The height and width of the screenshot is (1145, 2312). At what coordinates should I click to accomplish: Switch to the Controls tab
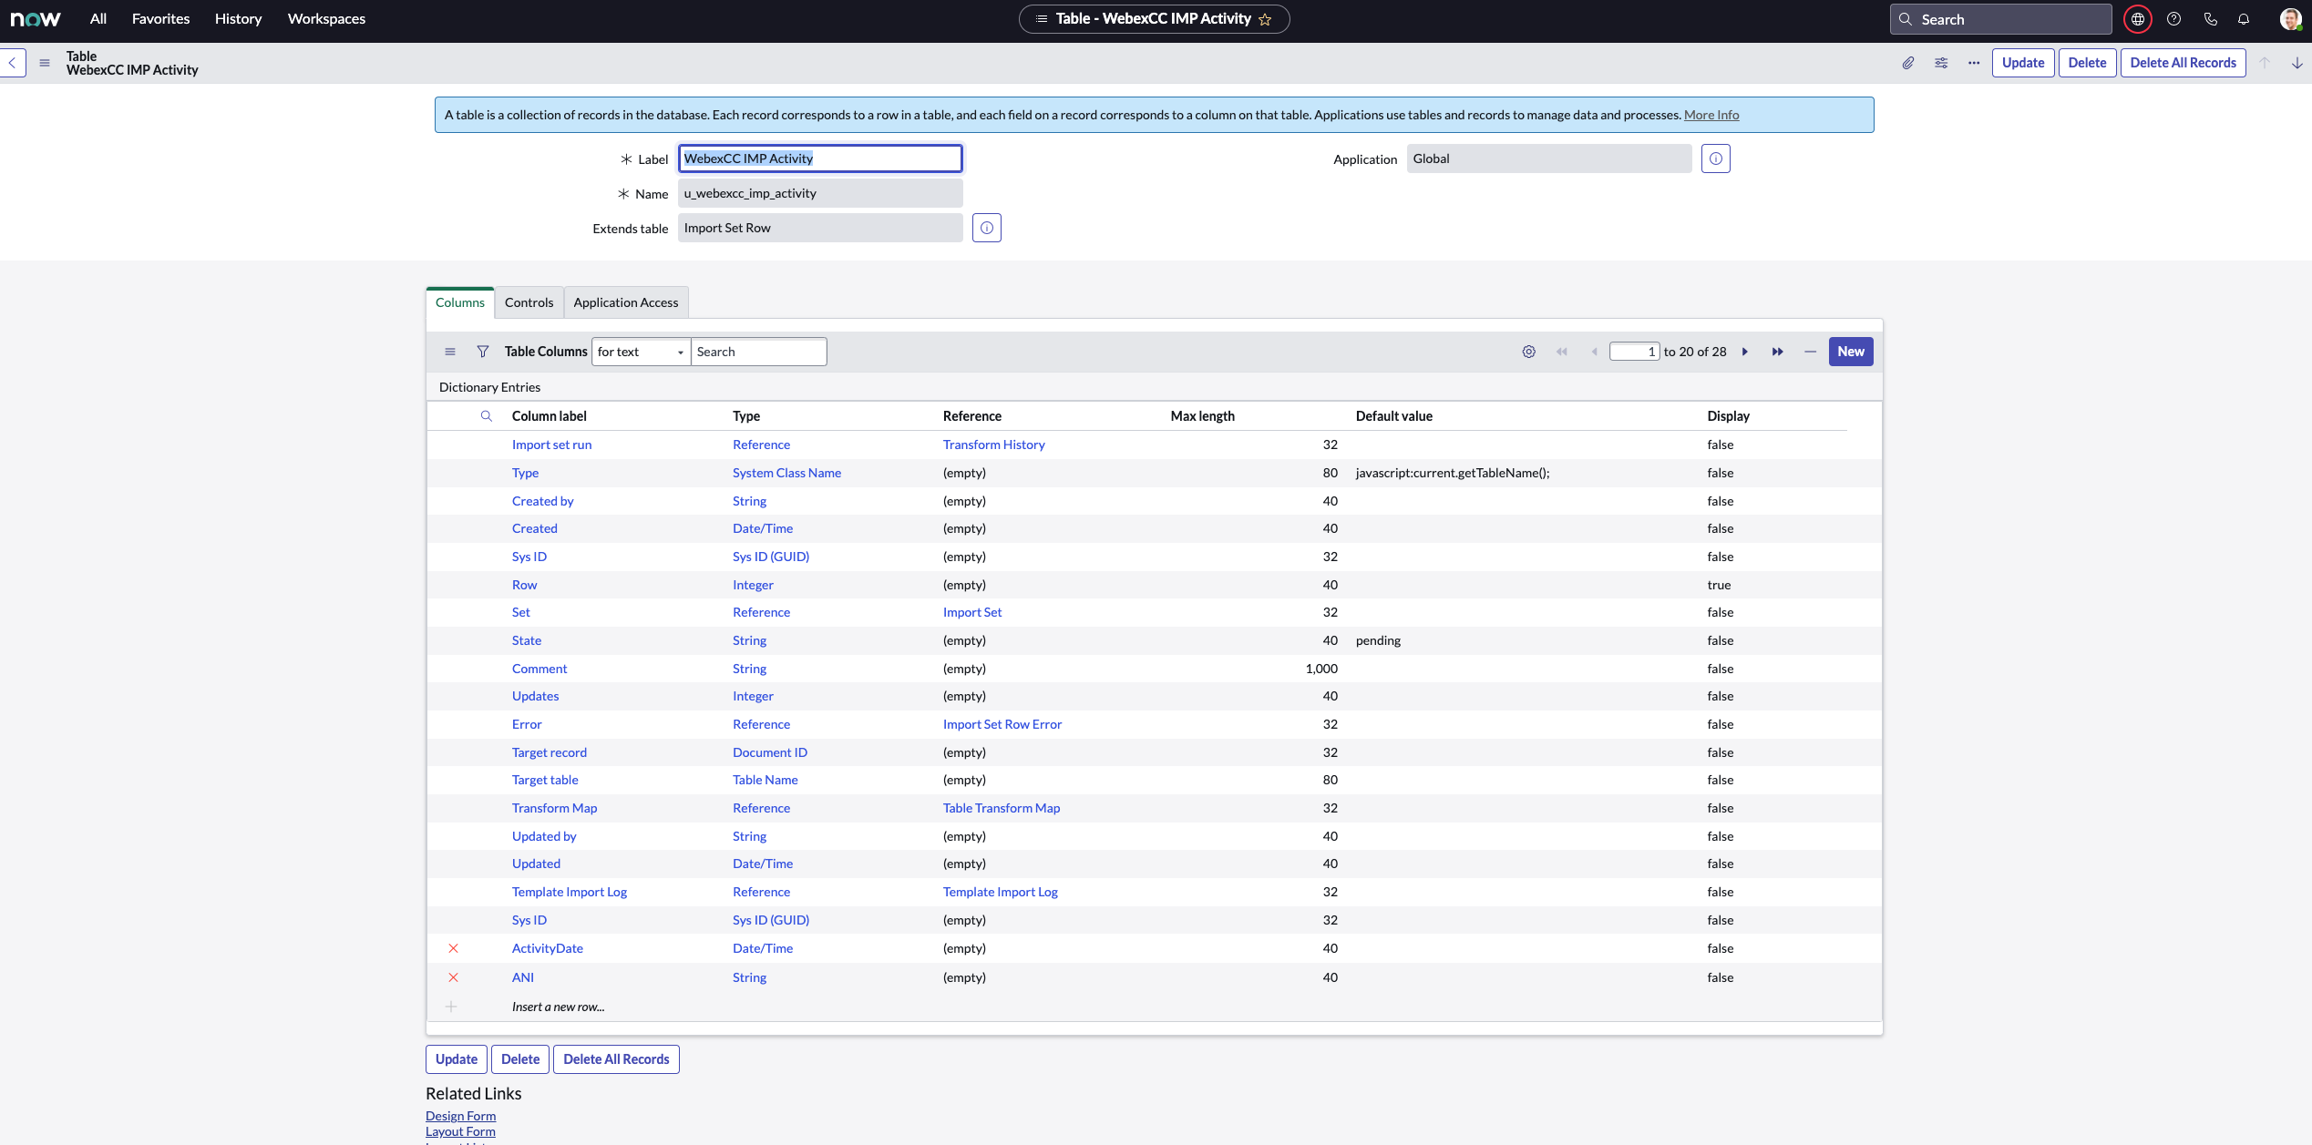point(529,302)
